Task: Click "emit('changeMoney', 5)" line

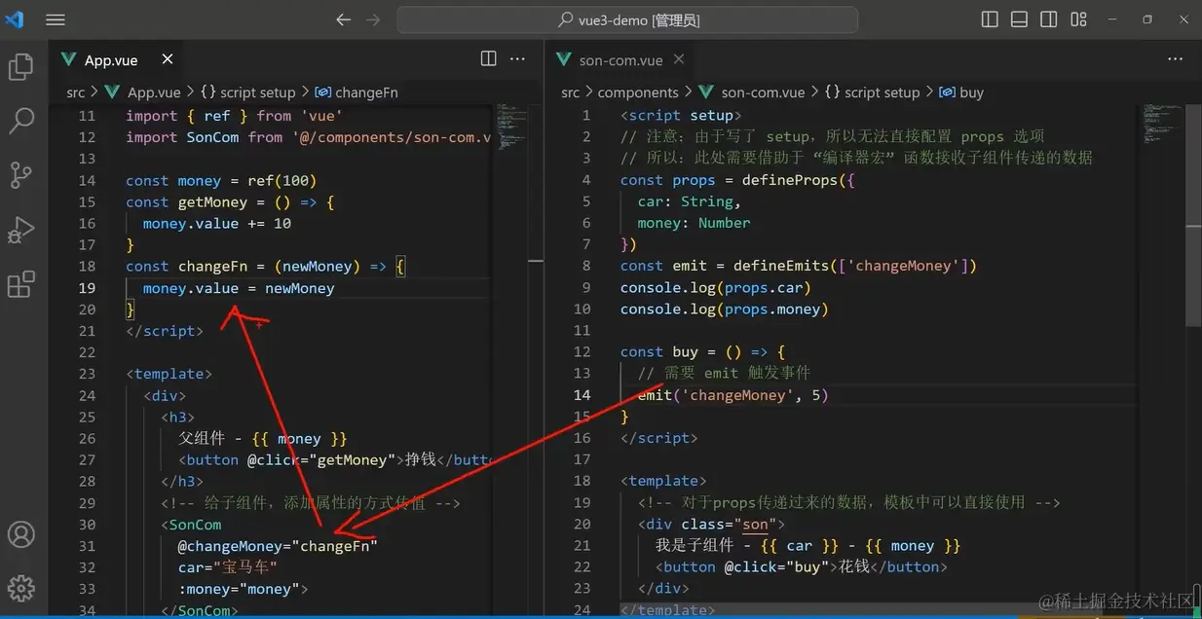Action: (x=732, y=395)
